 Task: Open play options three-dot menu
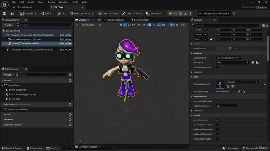[x=191, y=13]
